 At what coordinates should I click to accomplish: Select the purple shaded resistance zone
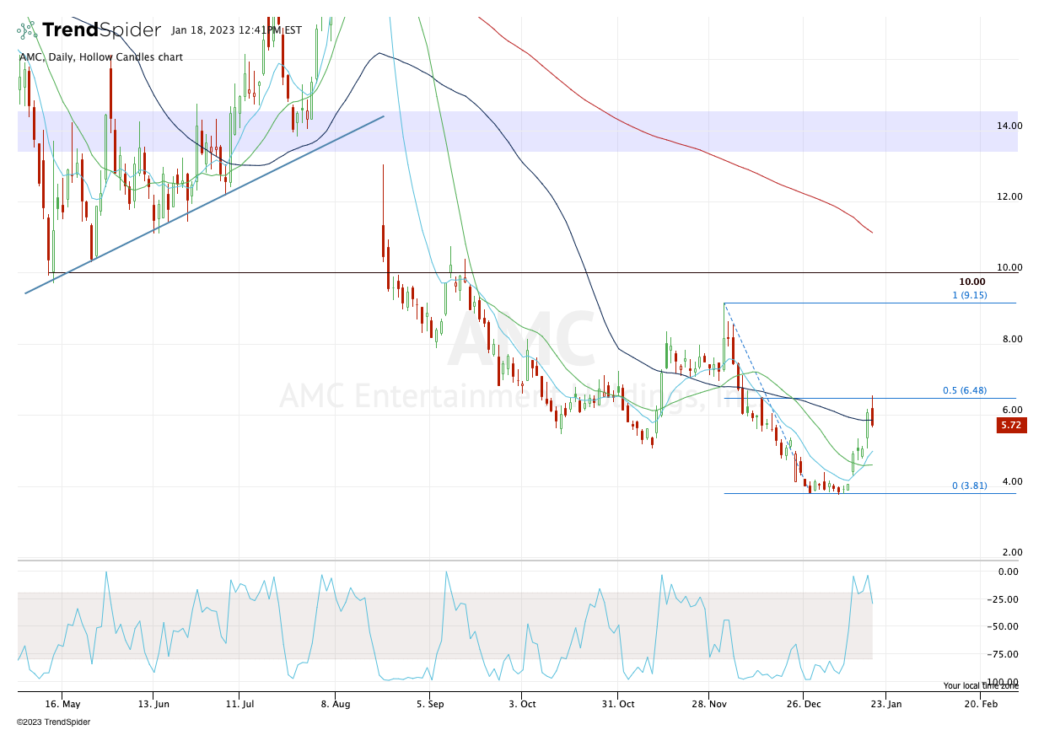point(518,132)
